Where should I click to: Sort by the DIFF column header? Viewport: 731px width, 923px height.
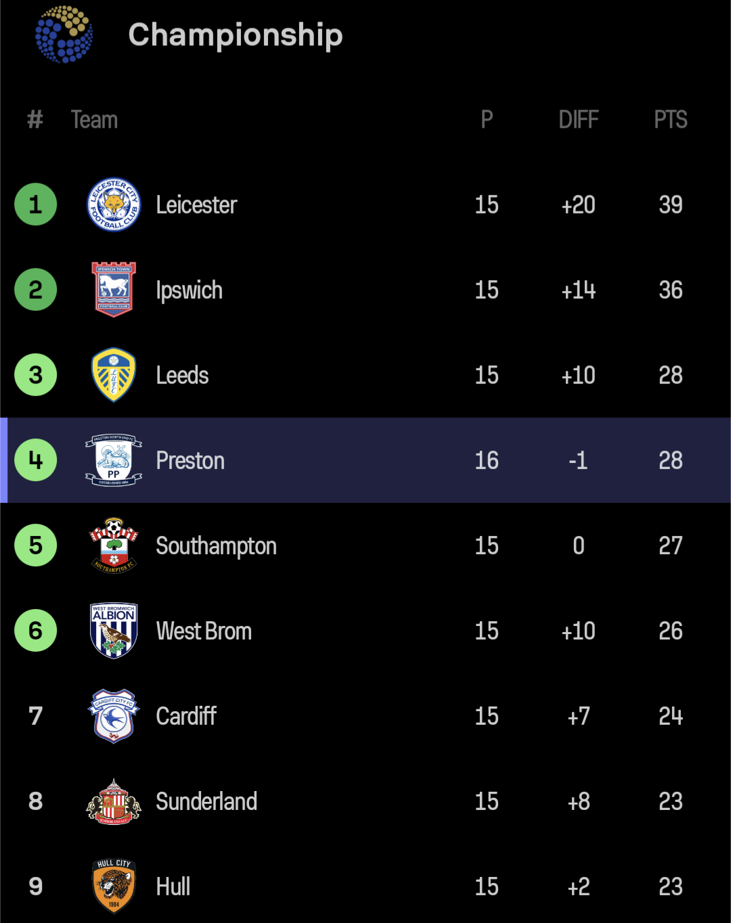tap(579, 120)
